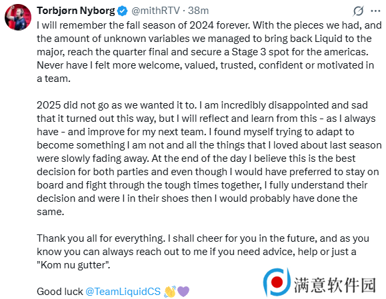This screenshot has height=299, width=386.
Task: Click the Torbjørn Nyborg display name
Action: (x=76, y=11)
